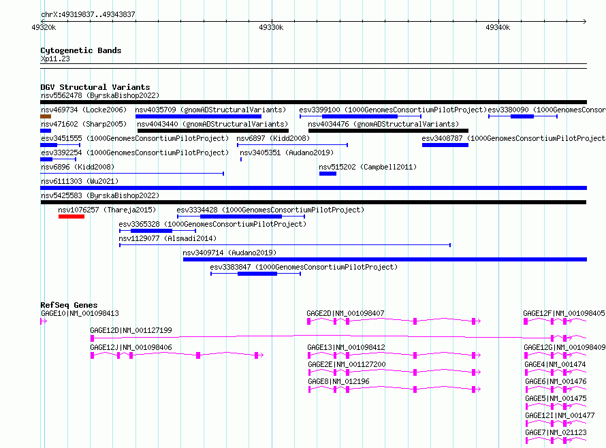
Task: Click the GAGE2E|NM_001127200 gene label
Action: [347, 364]
